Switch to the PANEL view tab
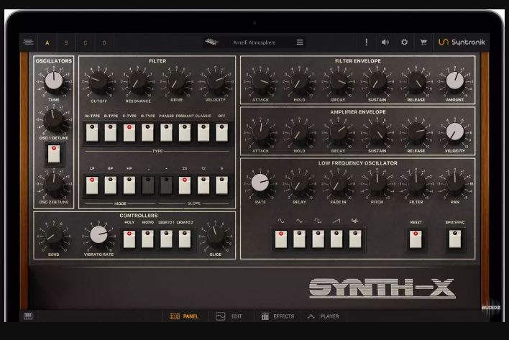The width and height of the screenshot is (509, 340). (x=184, y=316)
